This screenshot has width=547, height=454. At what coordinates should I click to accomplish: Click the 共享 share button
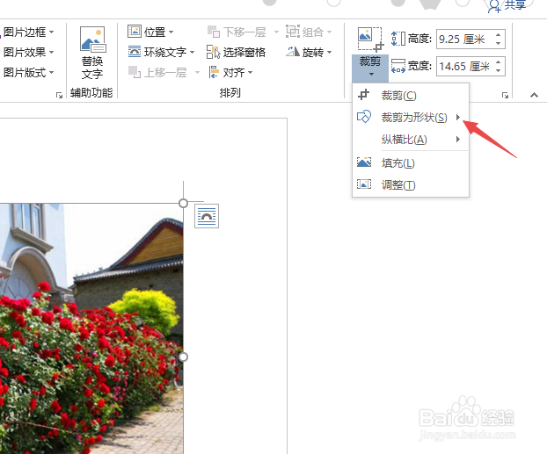coord(507,5)
